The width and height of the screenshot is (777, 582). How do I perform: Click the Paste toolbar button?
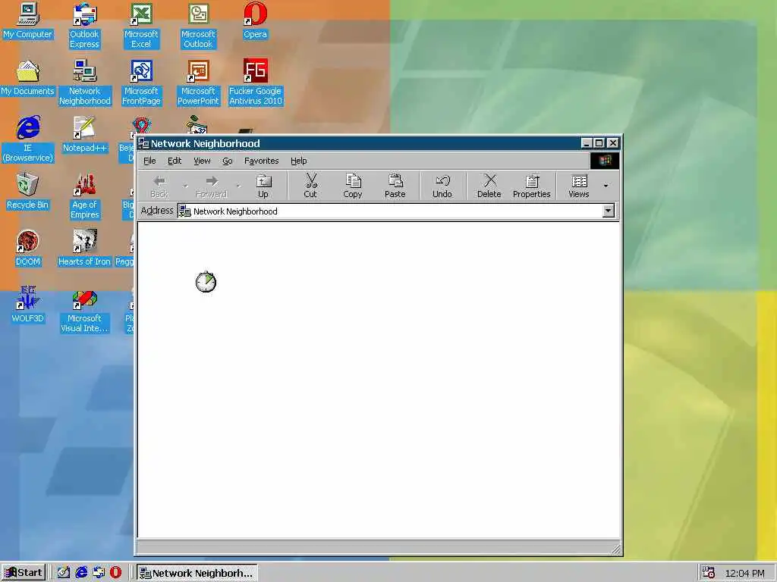click(x=395, y=186)
